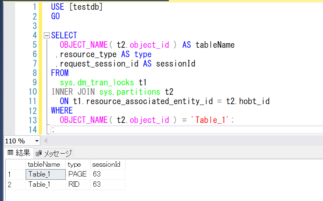Click the tableName alias in the query
323x201 pixels.
click(215, 45)
